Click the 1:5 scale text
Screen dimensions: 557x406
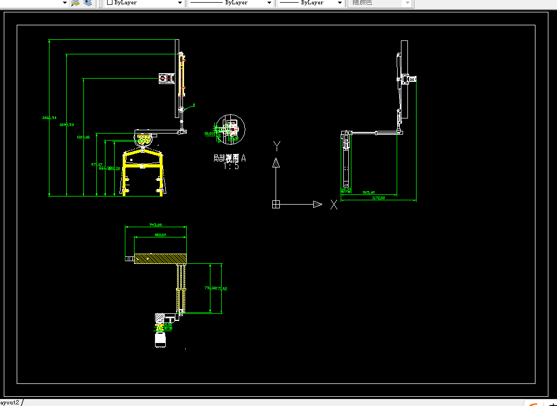coord(231,166)
